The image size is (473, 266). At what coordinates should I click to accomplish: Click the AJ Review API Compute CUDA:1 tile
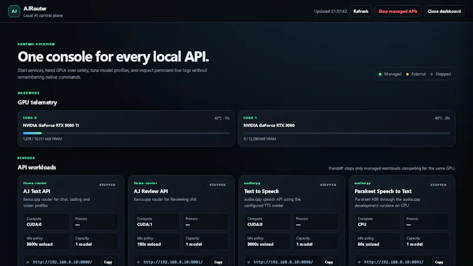coord(157,222)
